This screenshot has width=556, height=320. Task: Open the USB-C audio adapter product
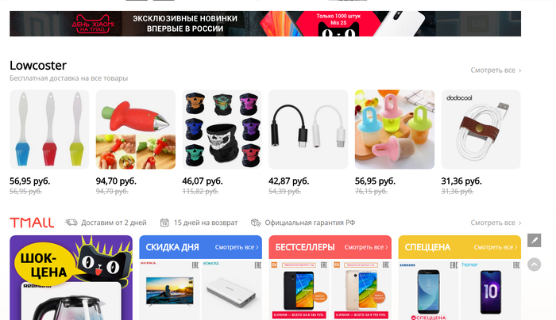coord(308,129)
